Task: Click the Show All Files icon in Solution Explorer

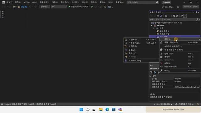Action: [x=177, y=16]
